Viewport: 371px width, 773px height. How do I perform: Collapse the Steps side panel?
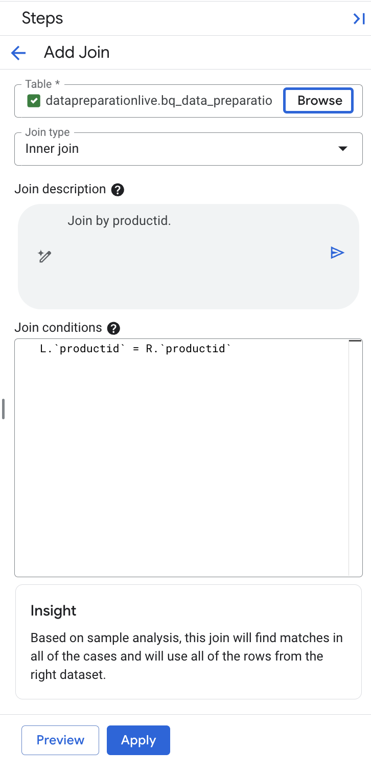[359, 19]
